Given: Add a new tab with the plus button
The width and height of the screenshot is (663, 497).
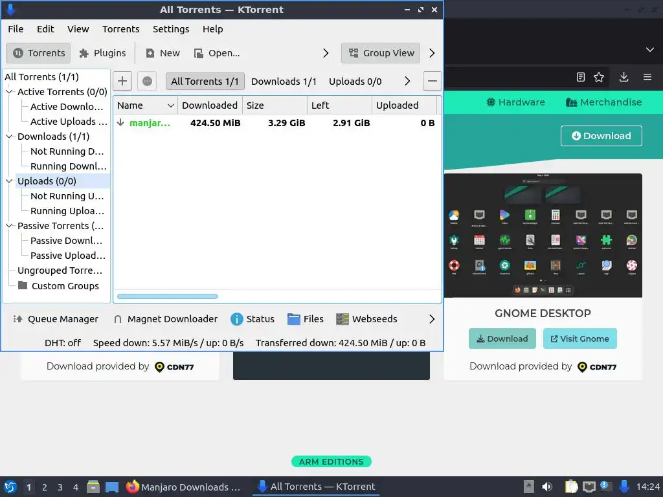Looking at the screenshot, I should pyautogui.click(x=122, y=81).
